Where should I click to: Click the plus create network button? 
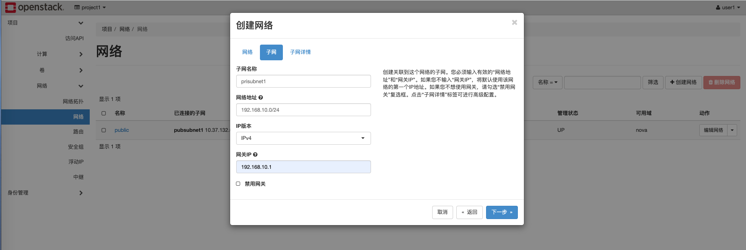tap(683, 82)
